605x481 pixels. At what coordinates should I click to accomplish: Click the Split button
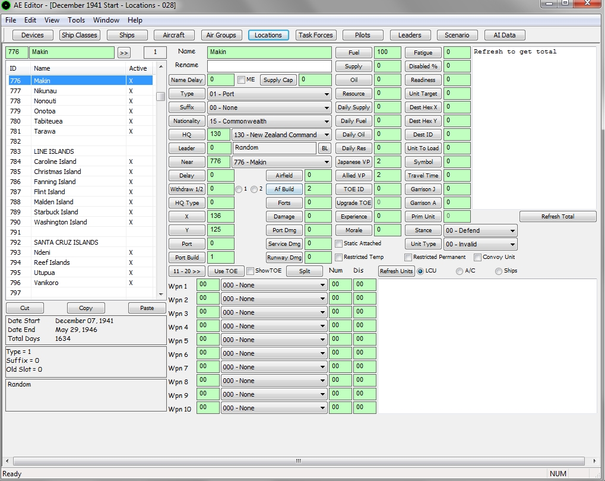(x=304, y=270)
